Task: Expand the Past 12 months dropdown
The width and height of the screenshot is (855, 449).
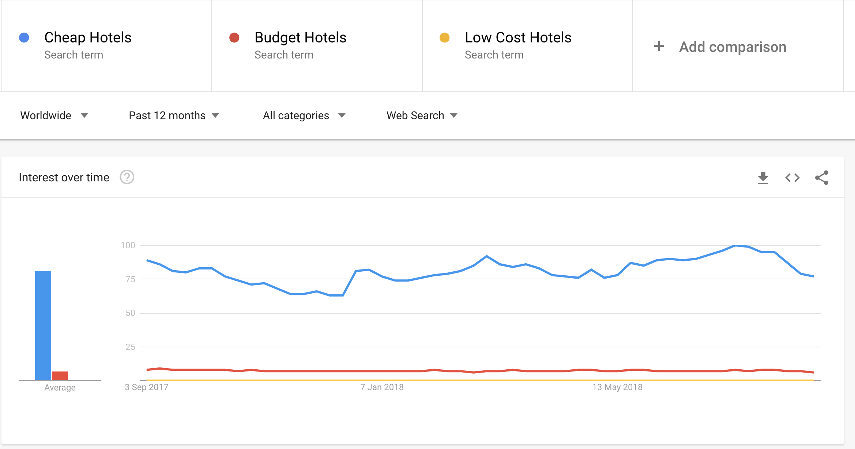Action: (x=174, y=116)
